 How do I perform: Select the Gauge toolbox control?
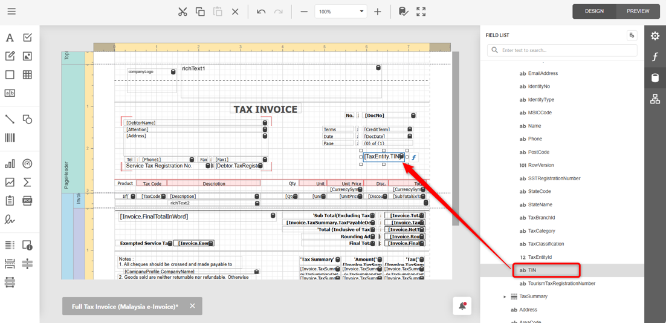[x=27, y=164]
